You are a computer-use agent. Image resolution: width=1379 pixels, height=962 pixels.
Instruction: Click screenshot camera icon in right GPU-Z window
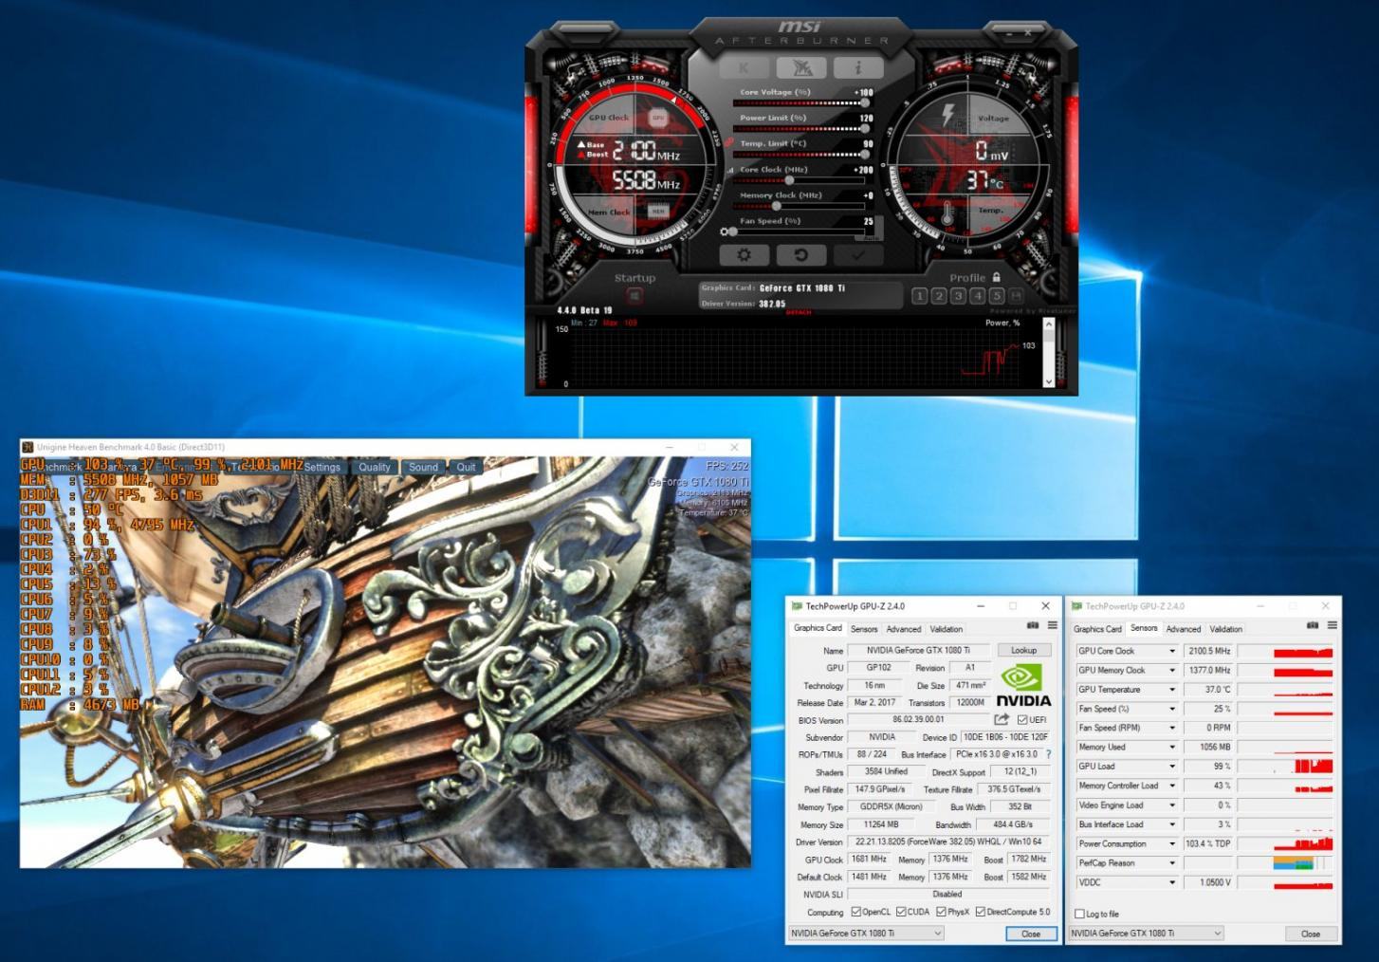click(1313, 625)
